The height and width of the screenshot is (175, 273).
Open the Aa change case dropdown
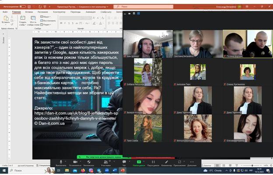click(x=87, y=23)
